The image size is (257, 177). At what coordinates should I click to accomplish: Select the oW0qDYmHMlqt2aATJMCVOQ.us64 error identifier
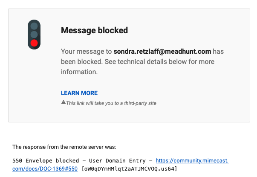130,168
